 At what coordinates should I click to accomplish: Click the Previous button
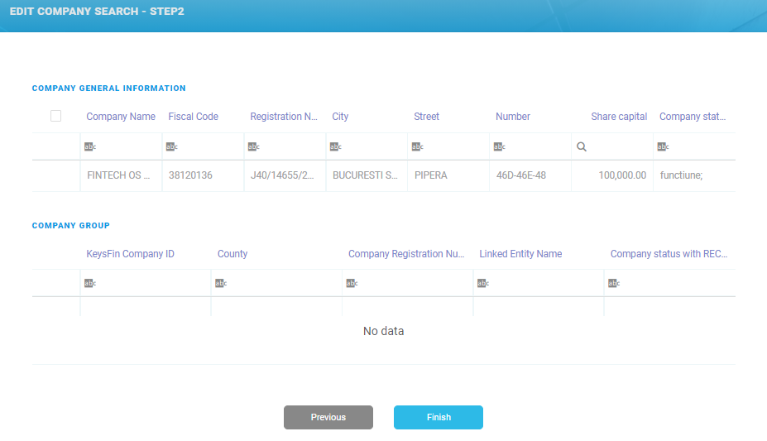(328, 417)
